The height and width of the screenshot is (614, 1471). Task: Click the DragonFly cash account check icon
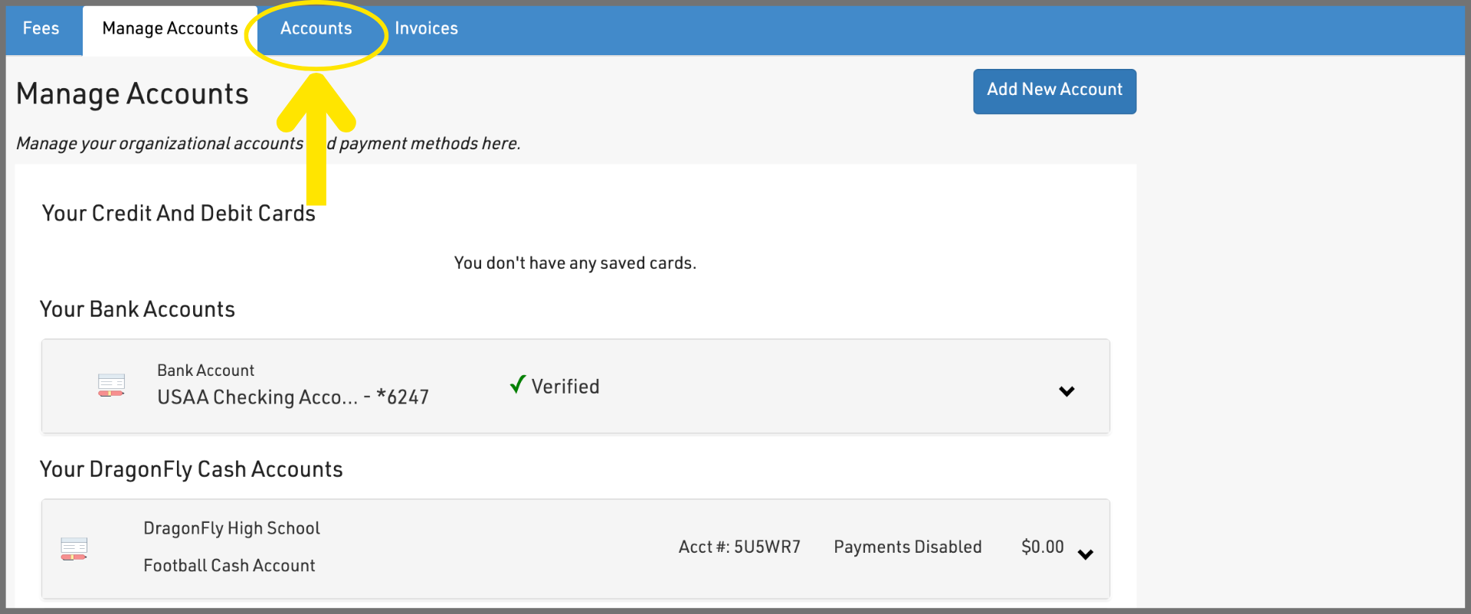(x=74, y=548)
